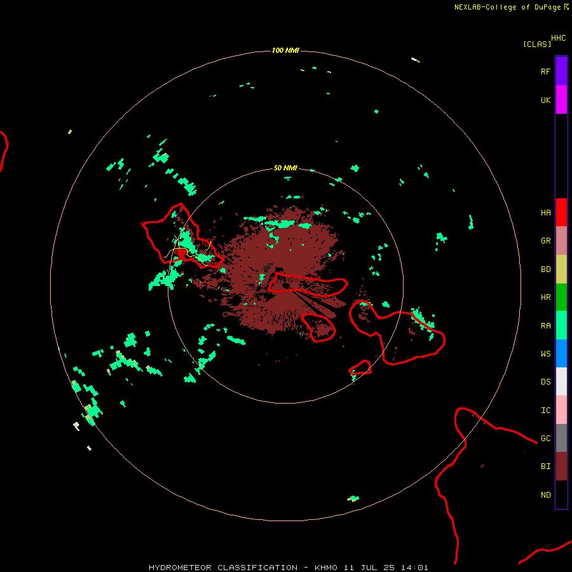Click the BI legend label

coord(545,466)
